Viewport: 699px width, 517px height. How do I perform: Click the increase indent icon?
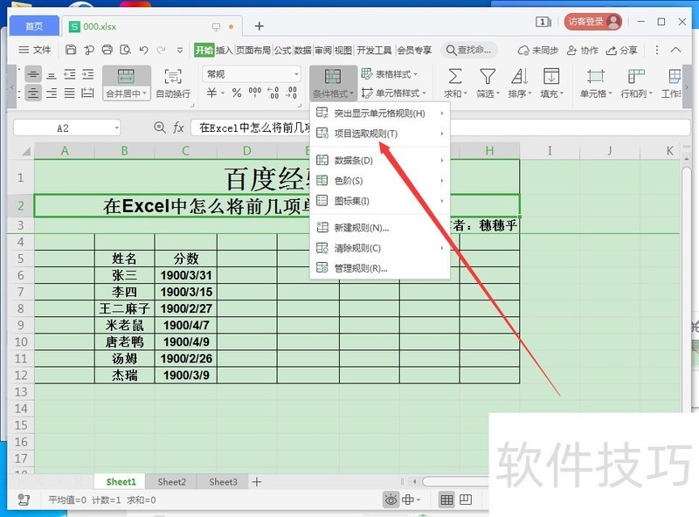coord(88,74)
